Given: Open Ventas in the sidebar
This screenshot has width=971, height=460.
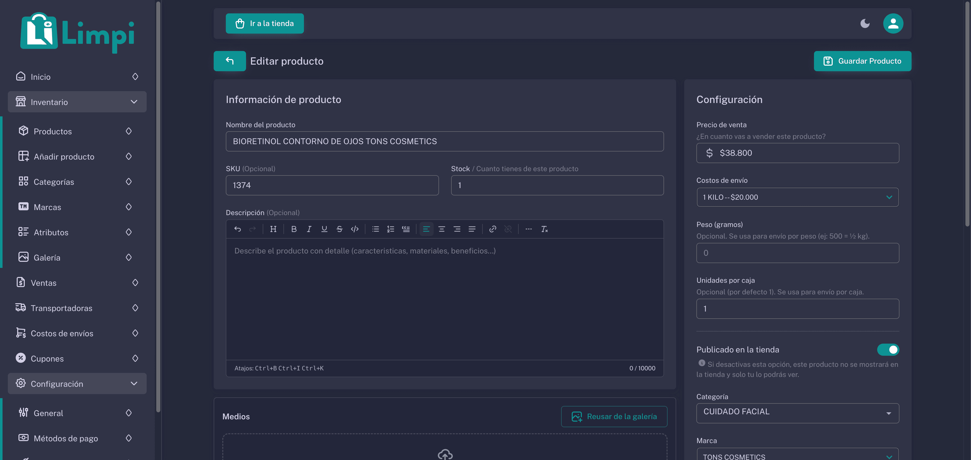Looking at the screenshot, I should 77,283.
